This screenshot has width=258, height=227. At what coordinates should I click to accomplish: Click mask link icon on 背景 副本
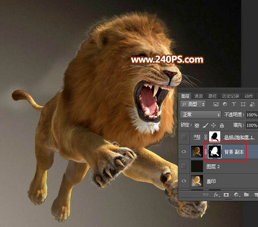(206, 152)
